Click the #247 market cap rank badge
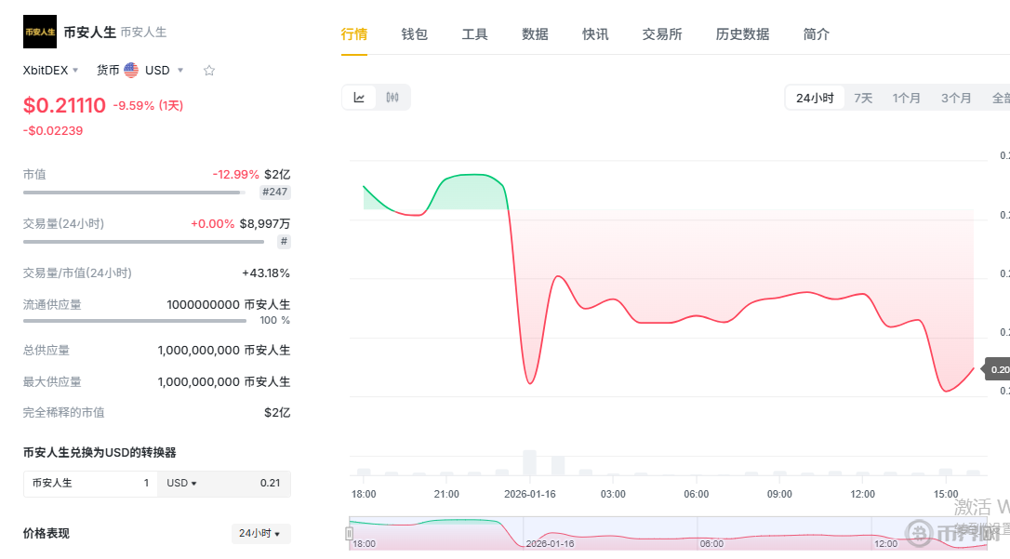The height and width of the screenshot is (559, 1010). tap(274, 192)
